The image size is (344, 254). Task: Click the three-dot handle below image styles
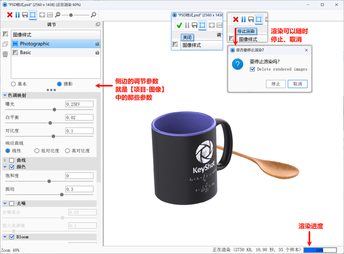(x=51, y=90)
